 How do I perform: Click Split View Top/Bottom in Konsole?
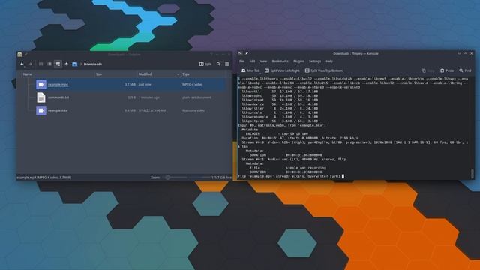[323, 70]
